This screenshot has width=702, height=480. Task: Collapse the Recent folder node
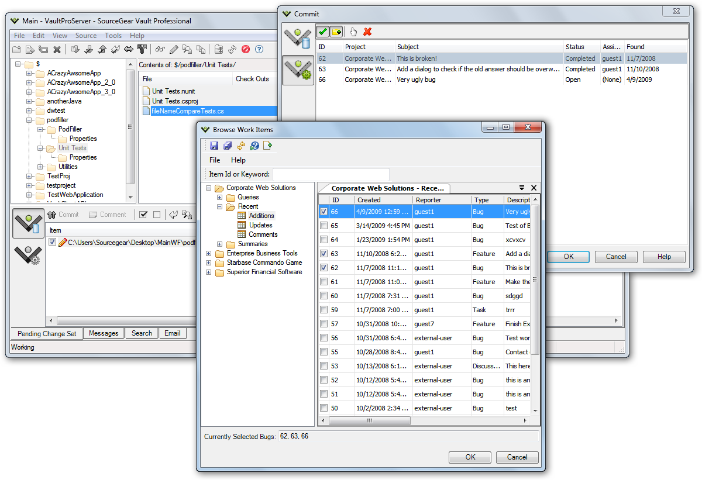pos(220,207)
